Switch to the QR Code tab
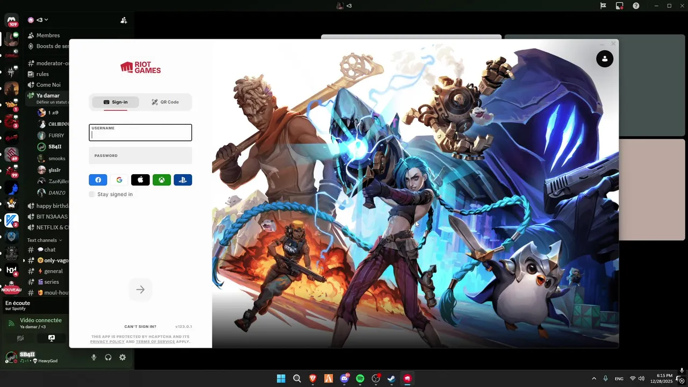688x387 pixels. pyautogui.click(x=165, y=102)
